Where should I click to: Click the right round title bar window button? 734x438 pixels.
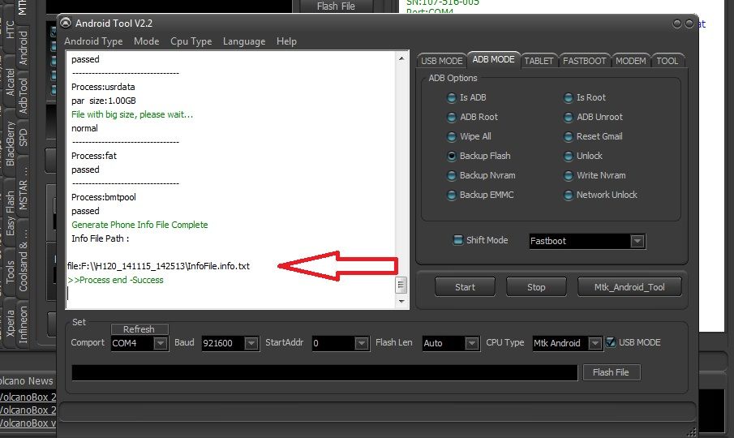point(689,24)
